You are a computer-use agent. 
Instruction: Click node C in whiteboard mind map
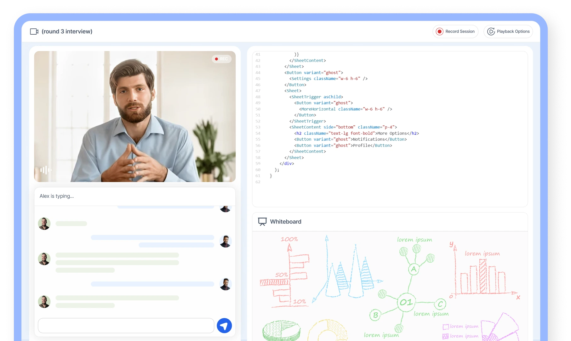click(440, 304)
